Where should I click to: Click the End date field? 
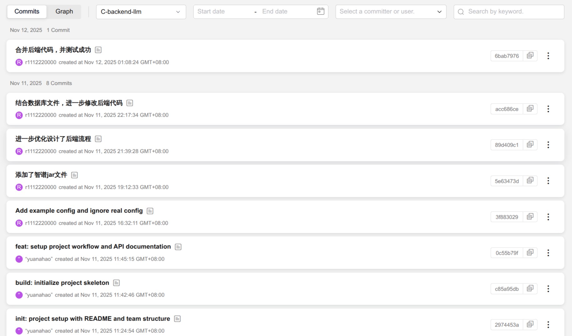coord(286,12)
